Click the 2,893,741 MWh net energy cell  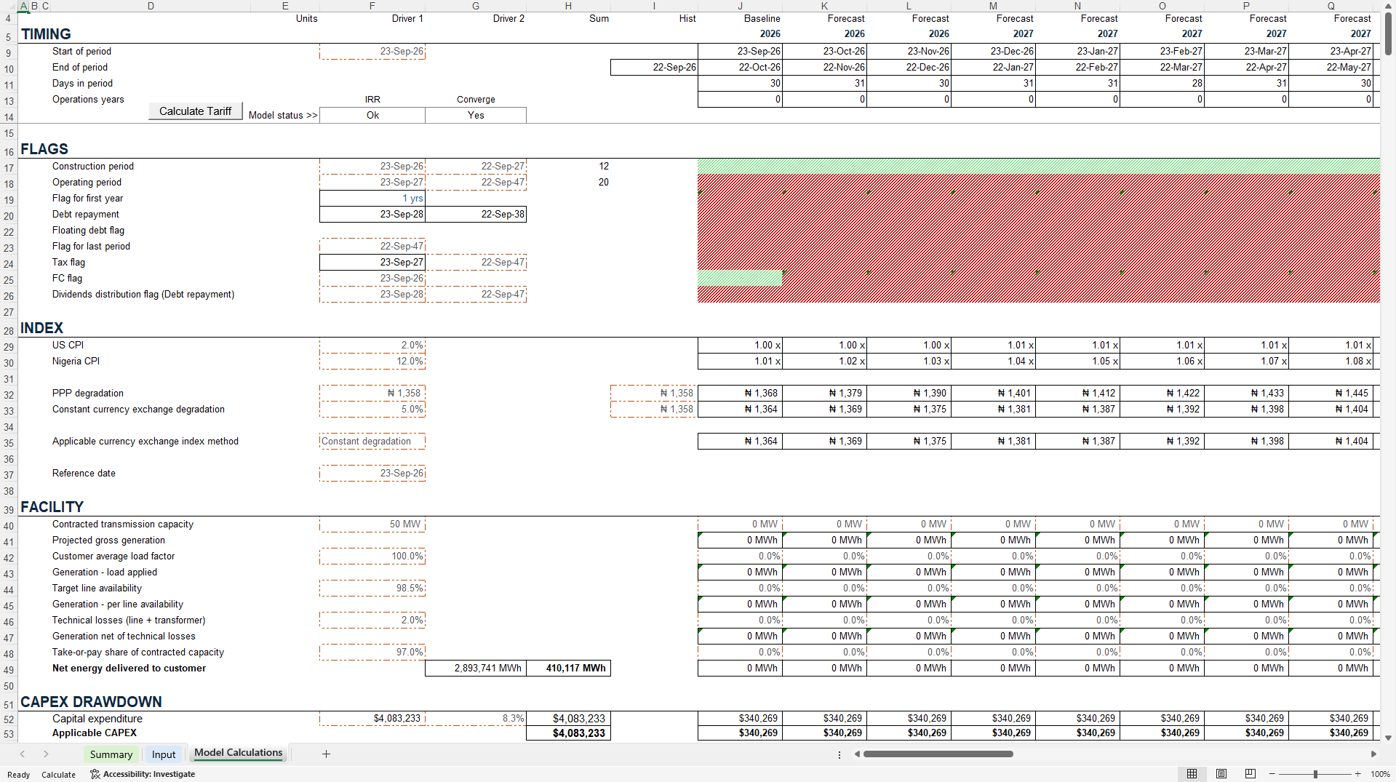(476, 669)
